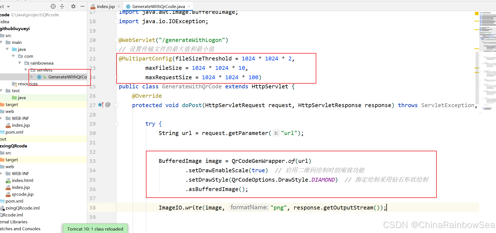Close the GenerateWithQrCode.java editor tab
Image resolution: width=496 pixels, height=233 pixels.
(x=189, y=6)
